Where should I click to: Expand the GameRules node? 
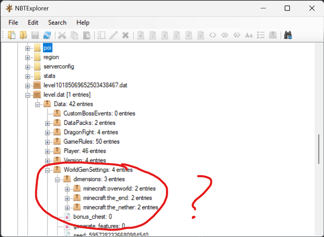pos(47,142)
